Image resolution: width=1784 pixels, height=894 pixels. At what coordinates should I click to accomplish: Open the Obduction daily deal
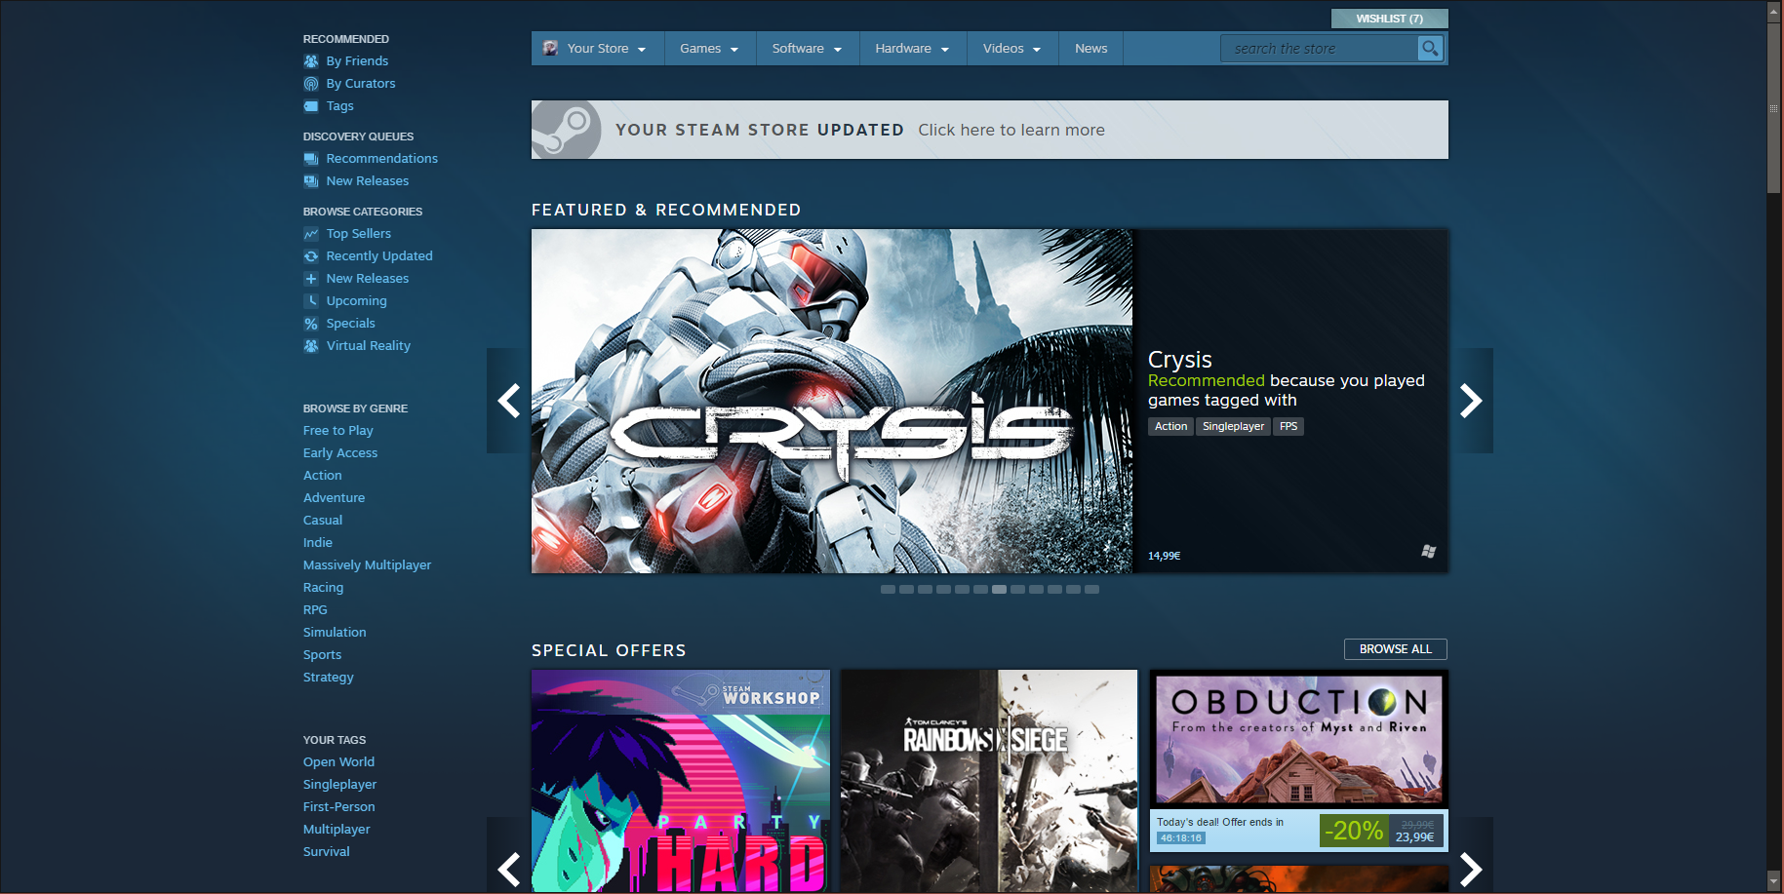[x=1299, y=760]
